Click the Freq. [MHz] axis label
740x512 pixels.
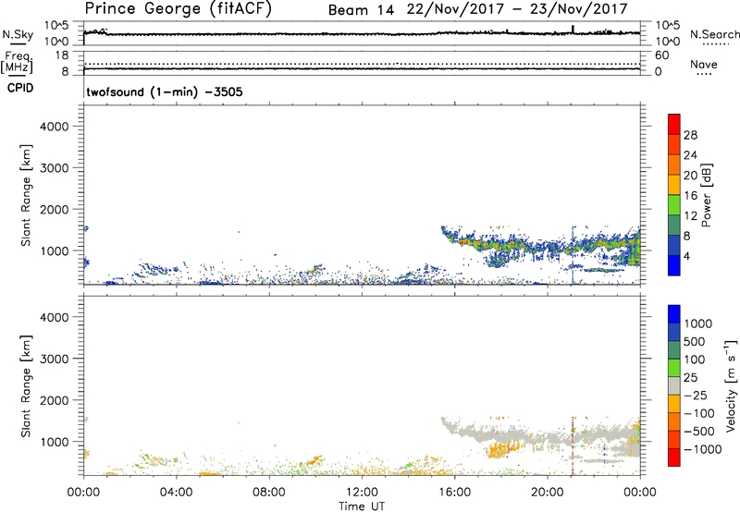[x=17, y=62]
